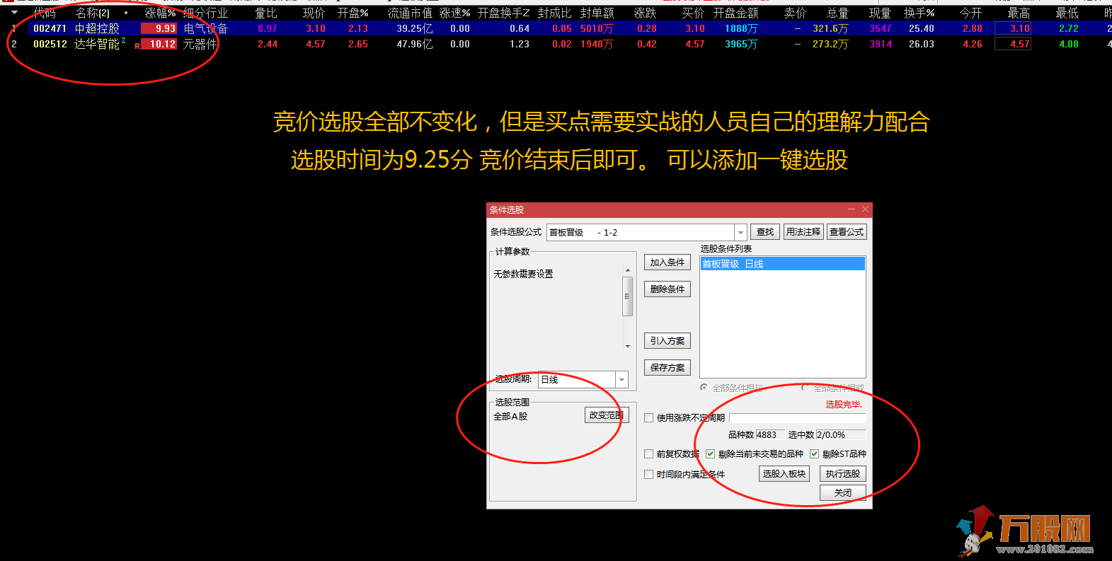Sort by 最低 column header

click(x=1067, y=13)
